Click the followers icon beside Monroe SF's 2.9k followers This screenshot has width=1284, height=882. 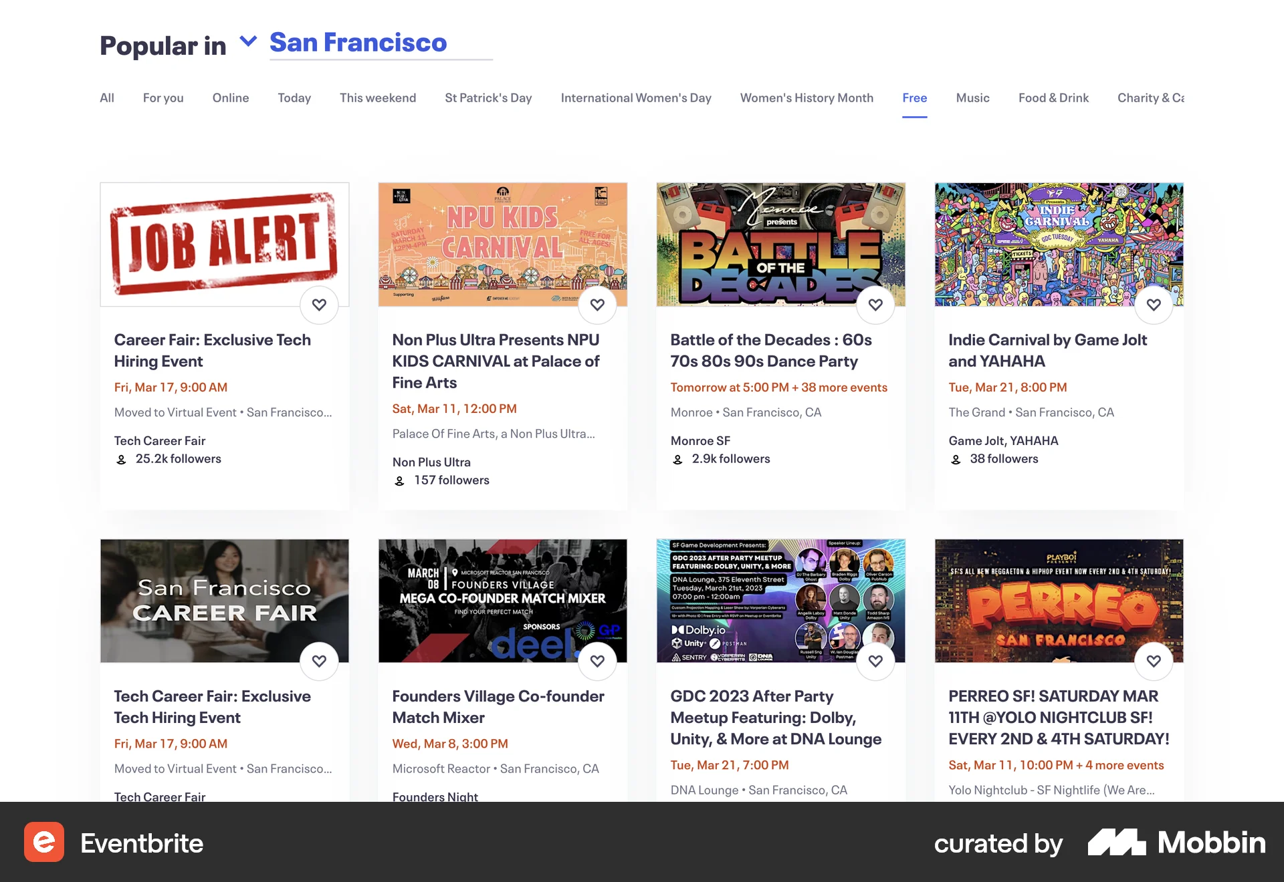(678, 459)
